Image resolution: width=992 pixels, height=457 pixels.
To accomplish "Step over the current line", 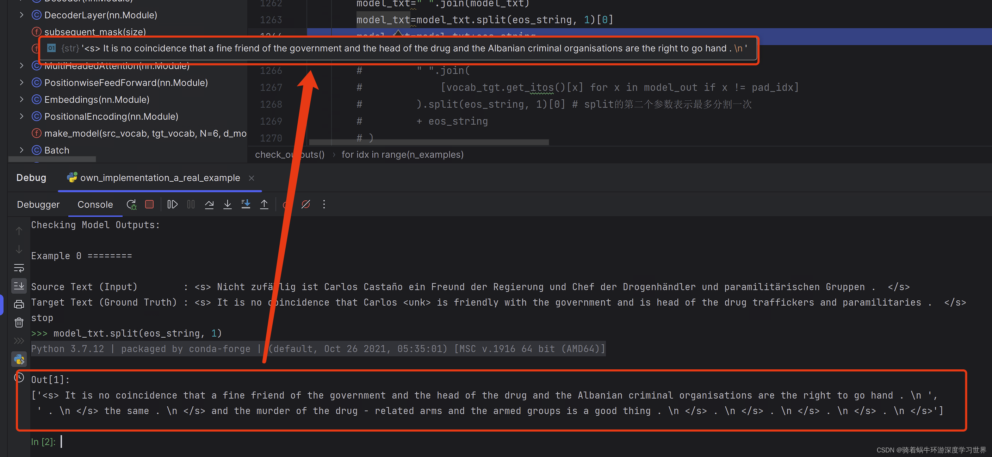I will coord(209,205).
